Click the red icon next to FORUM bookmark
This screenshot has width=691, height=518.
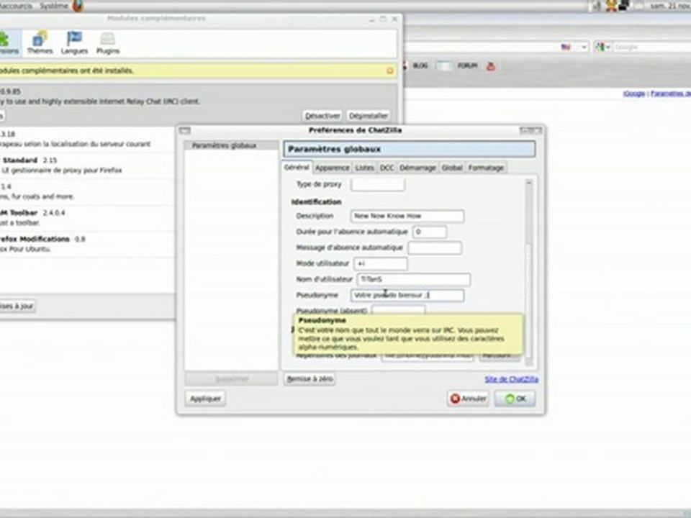tap(491, 66)
